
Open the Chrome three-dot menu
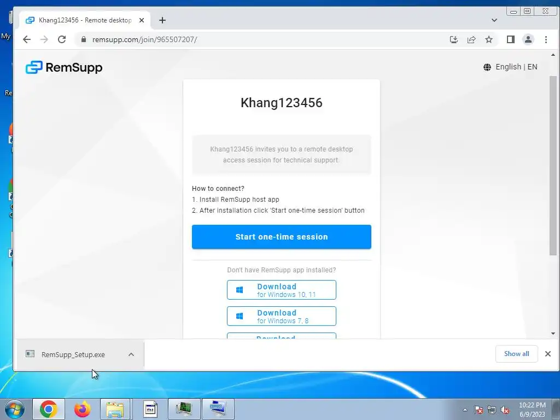tap(546, 39)
